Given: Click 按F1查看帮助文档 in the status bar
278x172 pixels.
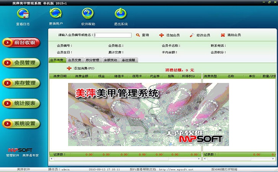Looking at the screenshot, I should coord(143,169).
